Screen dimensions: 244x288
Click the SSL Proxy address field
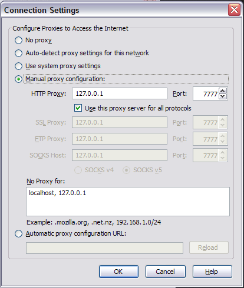[120, 122]
